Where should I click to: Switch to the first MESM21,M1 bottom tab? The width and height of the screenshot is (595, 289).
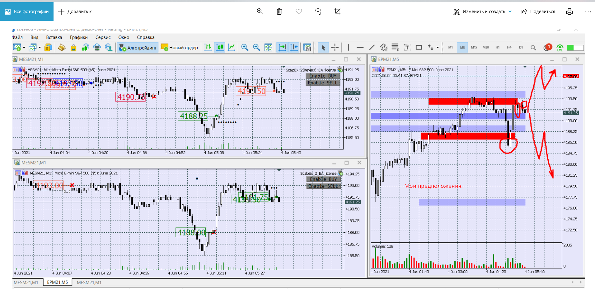coord(26,282)
